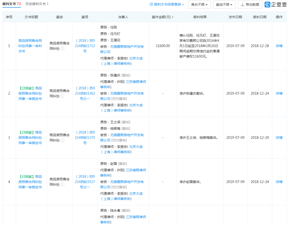Click 裁判结果 column header
Image resolution: width=289 pixels, height=226 pixels.
pyautogui.click(x=200, y=17)
